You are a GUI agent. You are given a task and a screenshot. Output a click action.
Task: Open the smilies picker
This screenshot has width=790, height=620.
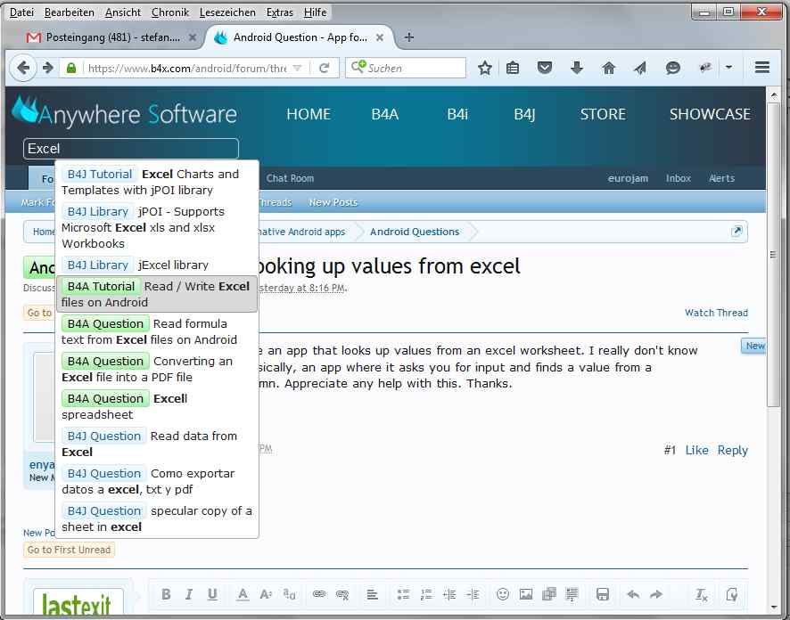503,594
